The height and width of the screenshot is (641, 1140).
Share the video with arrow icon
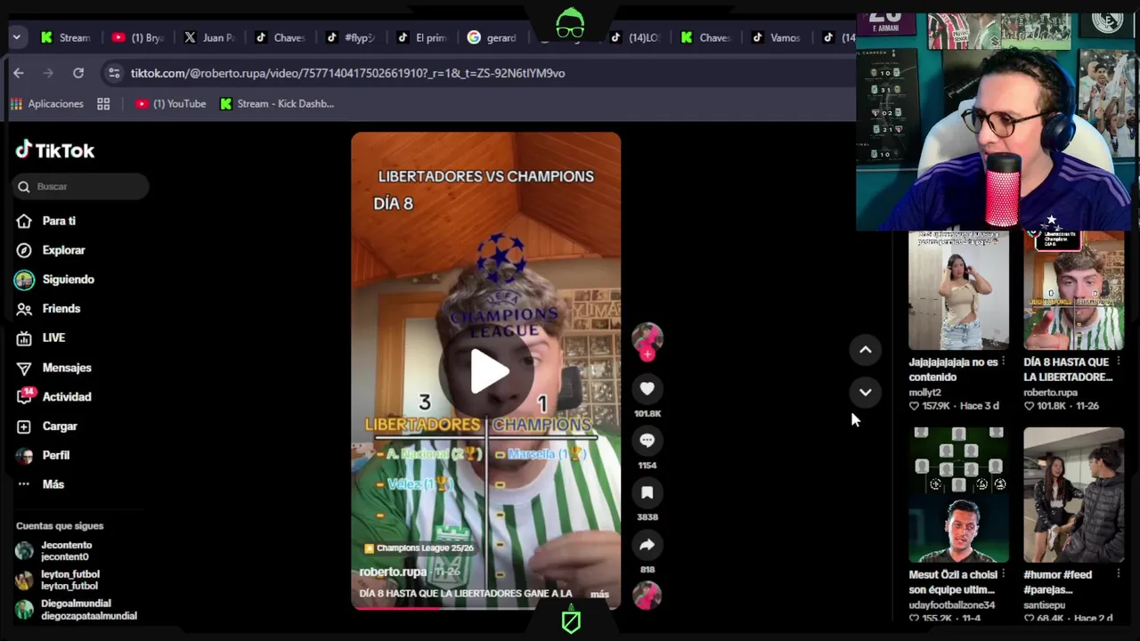tap(647, 545)
